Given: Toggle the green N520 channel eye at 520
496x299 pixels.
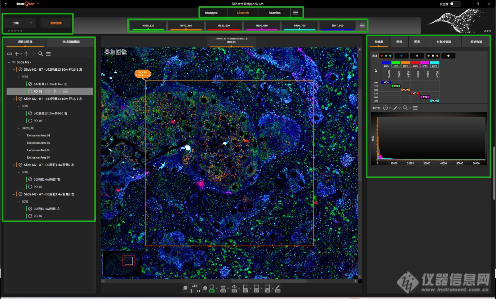Looking at the screenshot, I should tap(396, 86).
